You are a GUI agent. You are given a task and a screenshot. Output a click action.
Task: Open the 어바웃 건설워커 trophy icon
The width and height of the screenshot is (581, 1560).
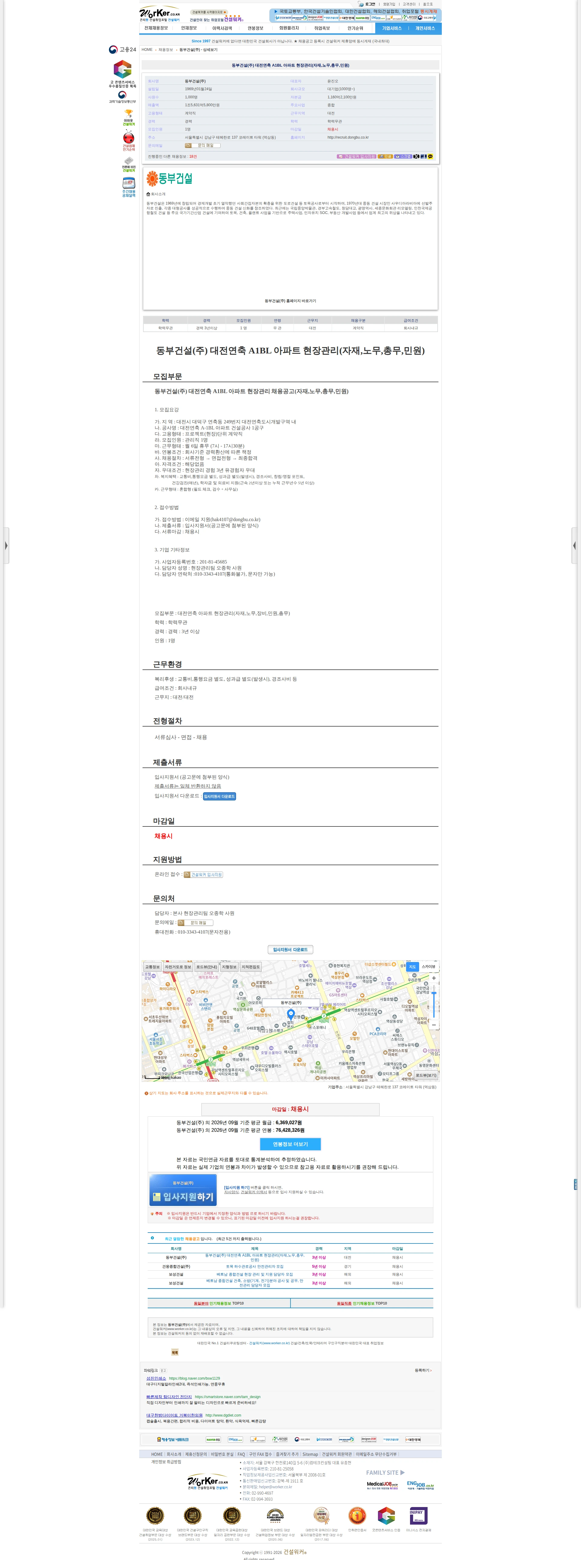point(128,117)
